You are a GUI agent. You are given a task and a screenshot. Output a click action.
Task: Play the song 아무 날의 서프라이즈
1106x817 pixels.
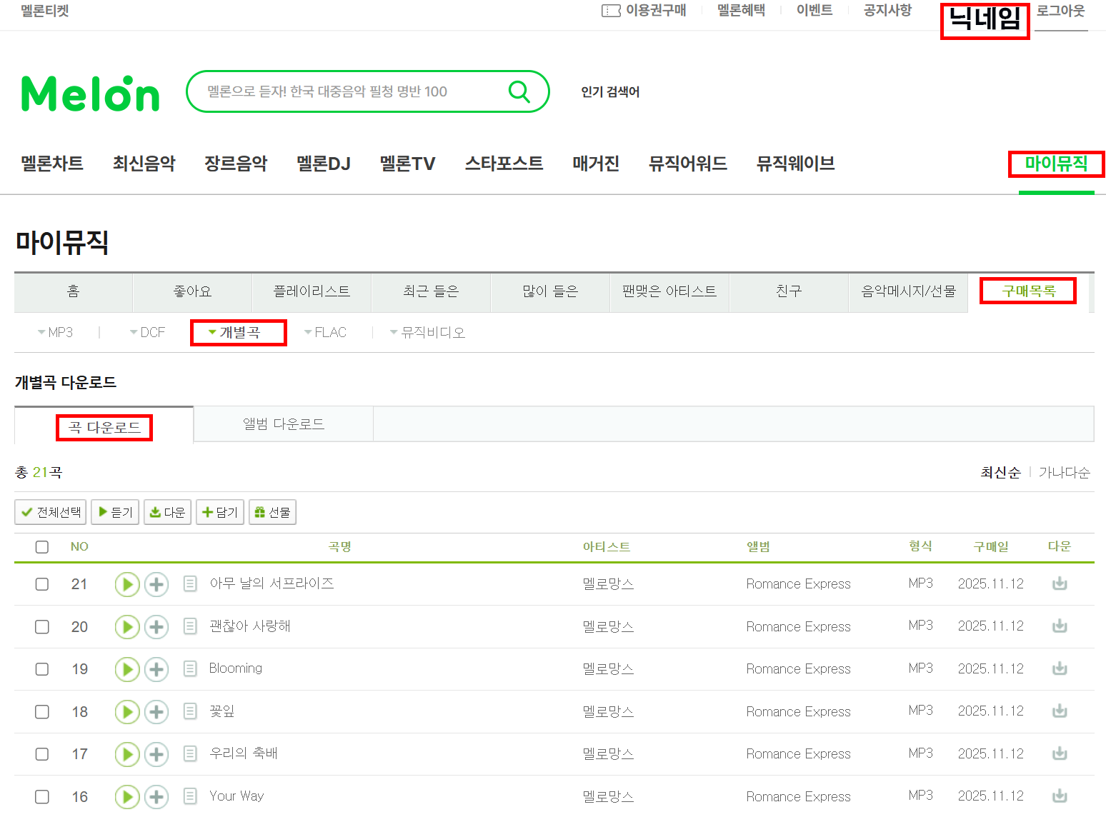pyautogui.click(x=127, y=584)
